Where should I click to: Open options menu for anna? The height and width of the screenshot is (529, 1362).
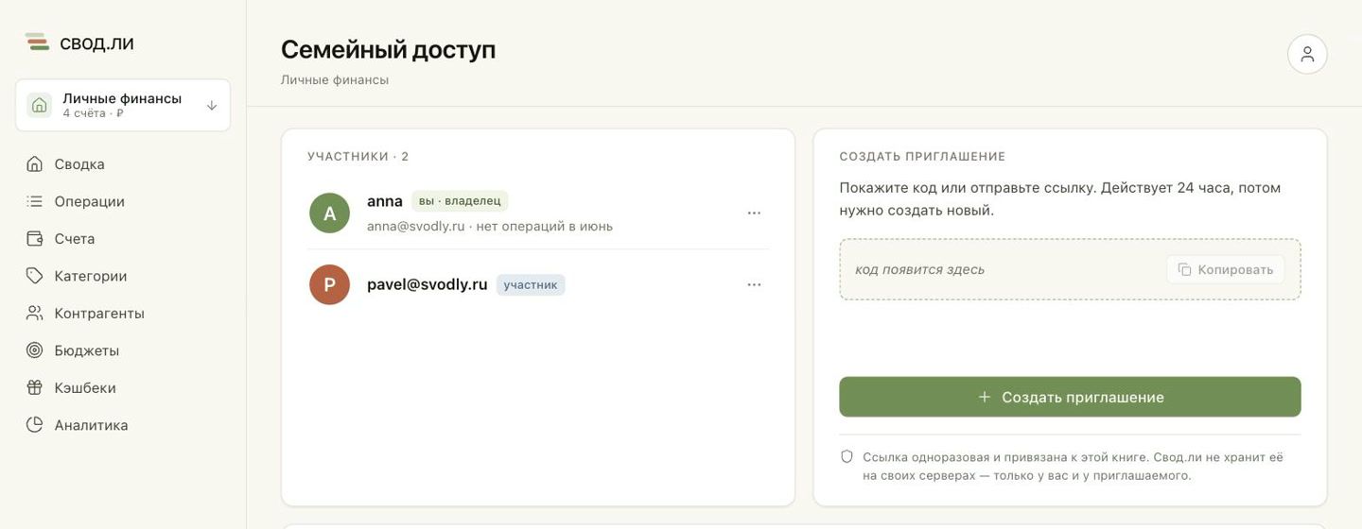click(754, 213)
